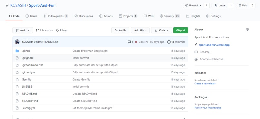Open the .gitignore file
260x119 pixels.
point(27,58)
